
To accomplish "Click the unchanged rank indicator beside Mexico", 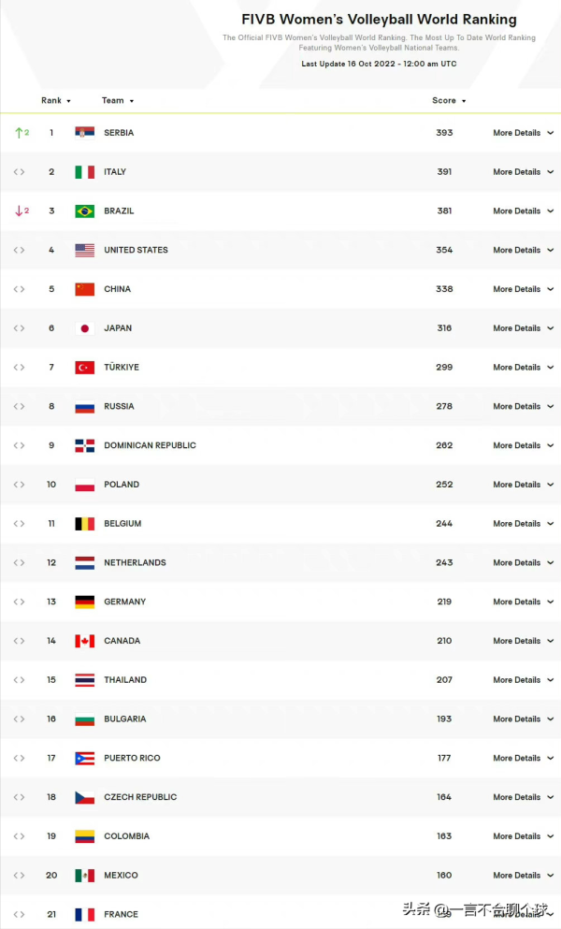I will (x=19, y=876).
